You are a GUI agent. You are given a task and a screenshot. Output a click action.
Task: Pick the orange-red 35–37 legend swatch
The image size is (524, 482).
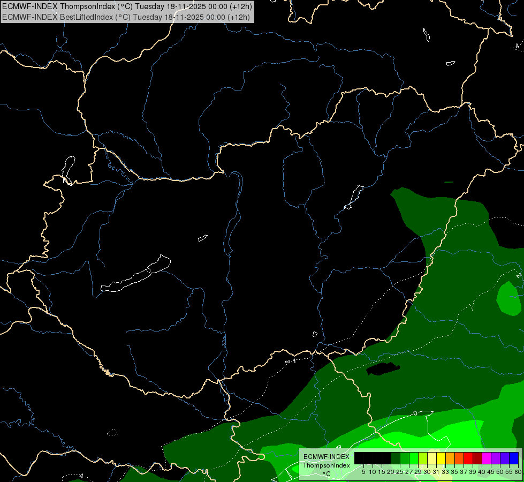click(x=459, y=458)
